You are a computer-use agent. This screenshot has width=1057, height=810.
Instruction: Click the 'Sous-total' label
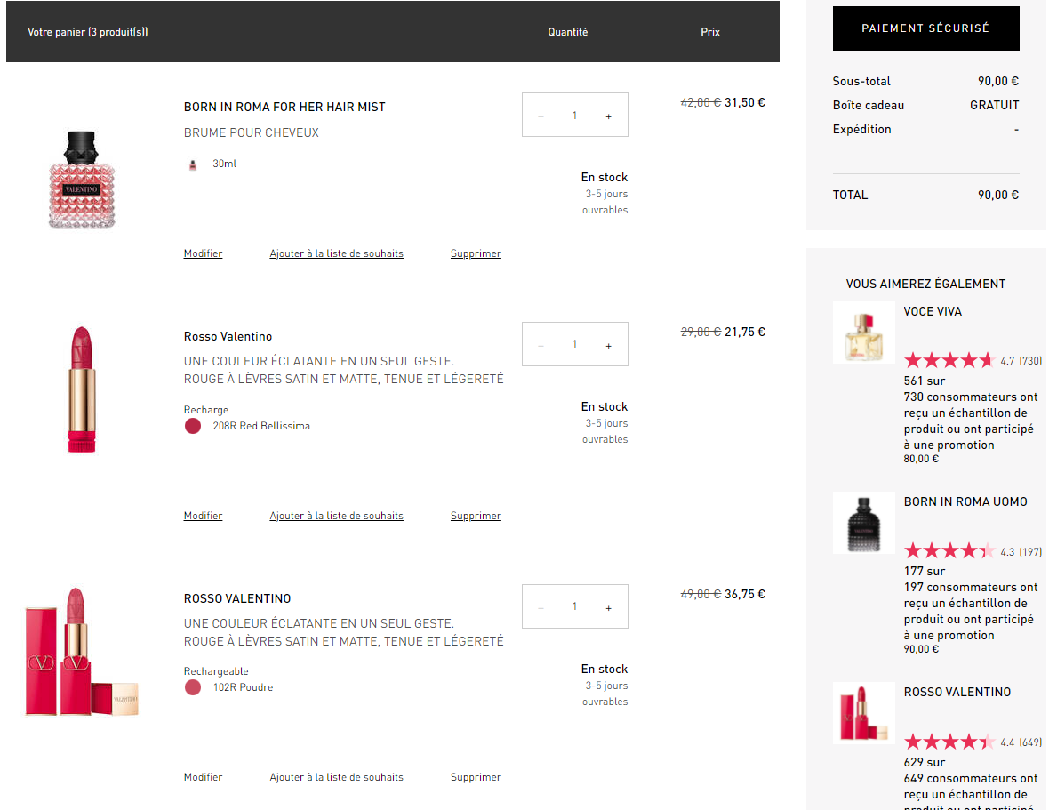[x=861, y=82]
